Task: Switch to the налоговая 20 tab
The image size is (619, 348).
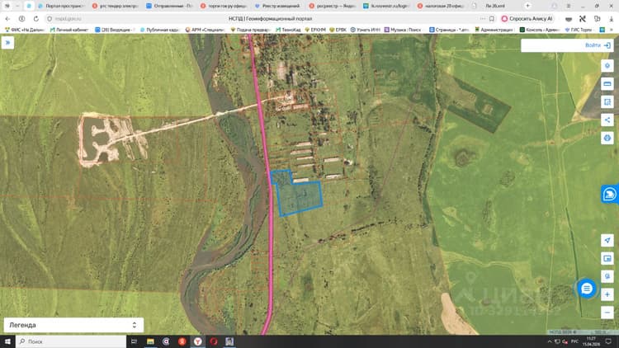Action: coord(441,6)
